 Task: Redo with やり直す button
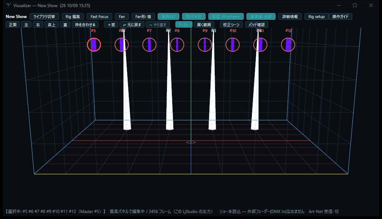coord(158,25)
